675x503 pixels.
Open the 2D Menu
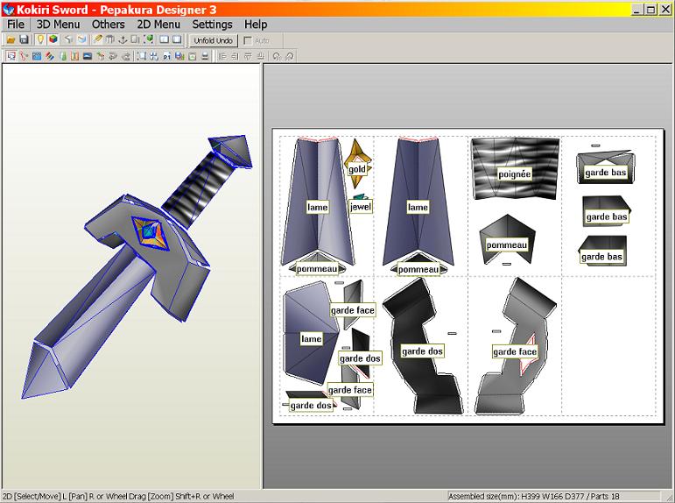pos(158,25)
